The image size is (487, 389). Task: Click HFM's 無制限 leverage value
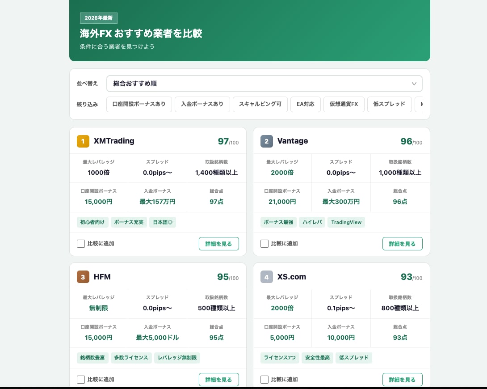[98, 308]
